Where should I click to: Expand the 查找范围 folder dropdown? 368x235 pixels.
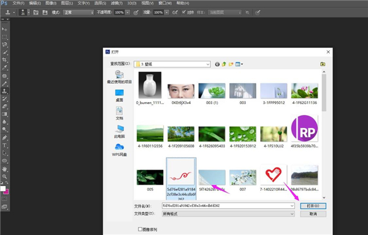pos(208,64)
